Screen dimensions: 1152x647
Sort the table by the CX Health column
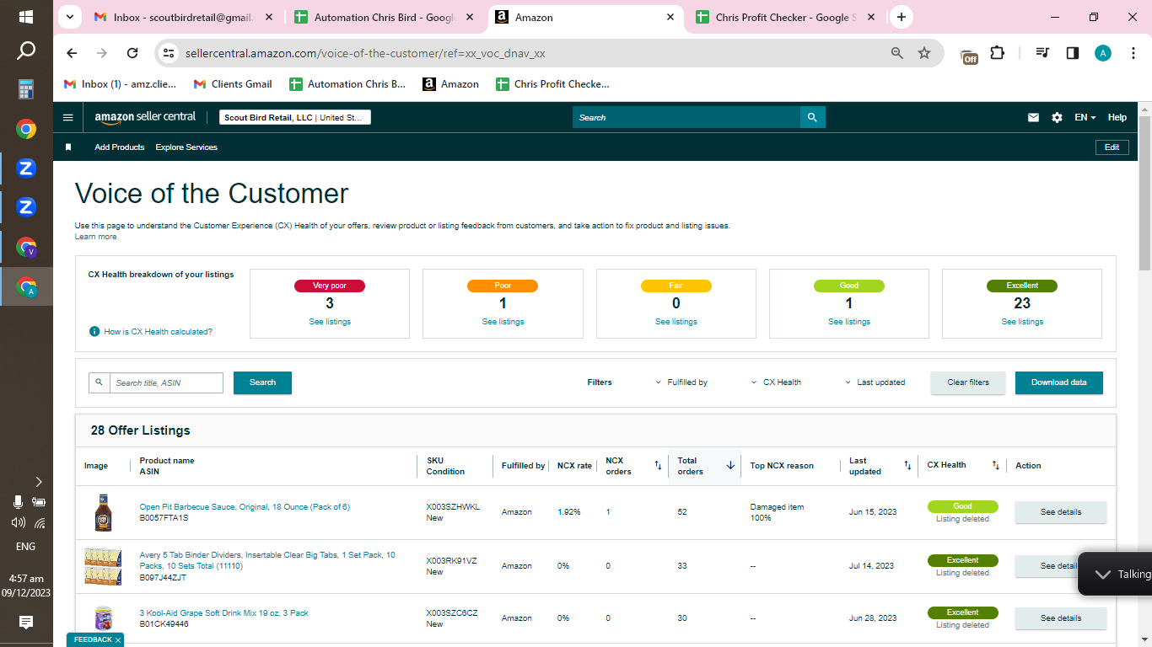point(995,465)
